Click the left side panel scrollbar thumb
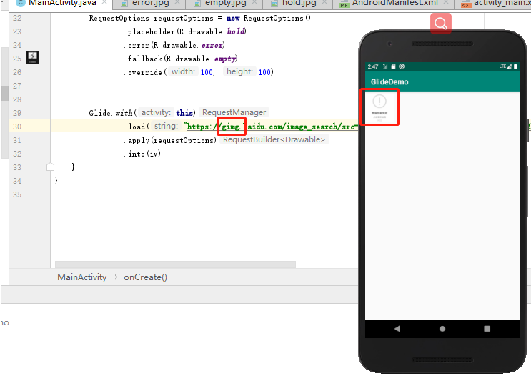Screen dimensions: 531x376 point(5,93)
